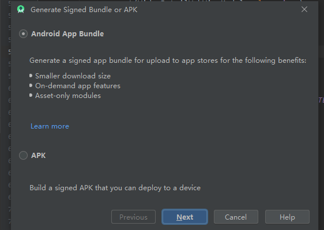Image resolution: width=324 pixels, height=230 pixels.
Task: Click the 'Asset-only modules' bullet text
Action: click(x=68, y=96)
